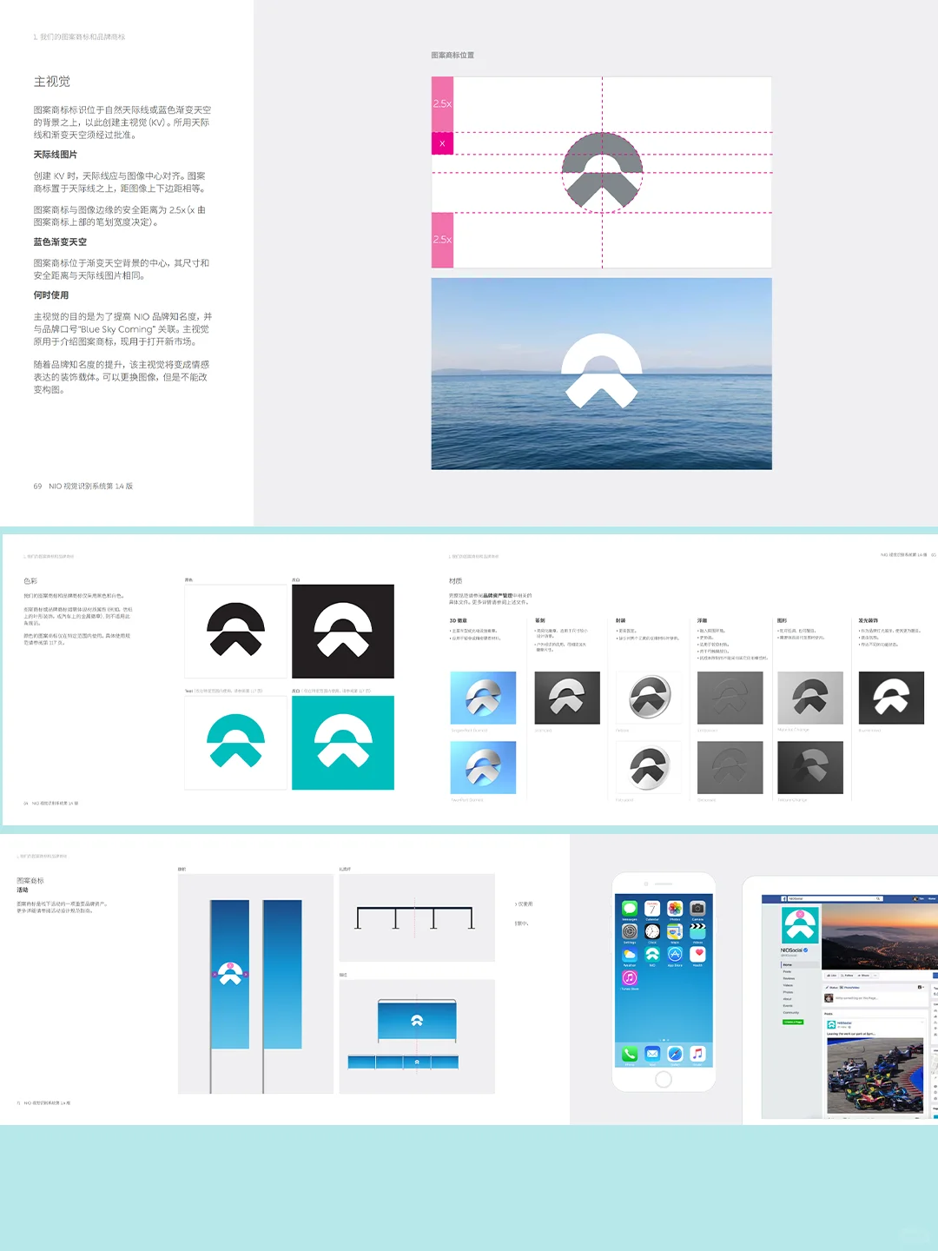Click the upper embossed logo thumbnail
Image resolution: width=938 pixels, height=1251 pixels.
[x=730, y=698]
